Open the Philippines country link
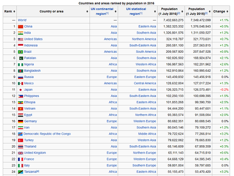Image resolution: width=234 pixels, height=176 pixels. tap(32, 96)
